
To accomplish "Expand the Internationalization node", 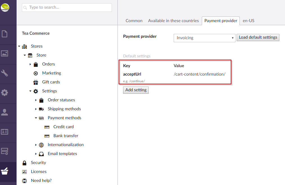I will click(36, 145).
